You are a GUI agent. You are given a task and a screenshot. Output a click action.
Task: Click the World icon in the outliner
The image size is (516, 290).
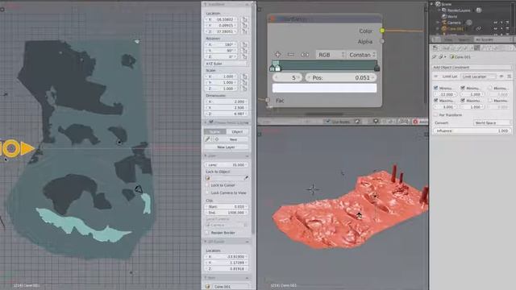[444, 16]
